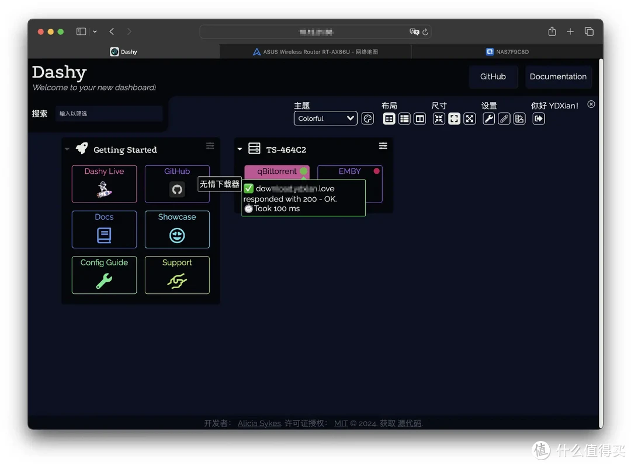Open the Showcase tile
631x466 pixels.
177,229
